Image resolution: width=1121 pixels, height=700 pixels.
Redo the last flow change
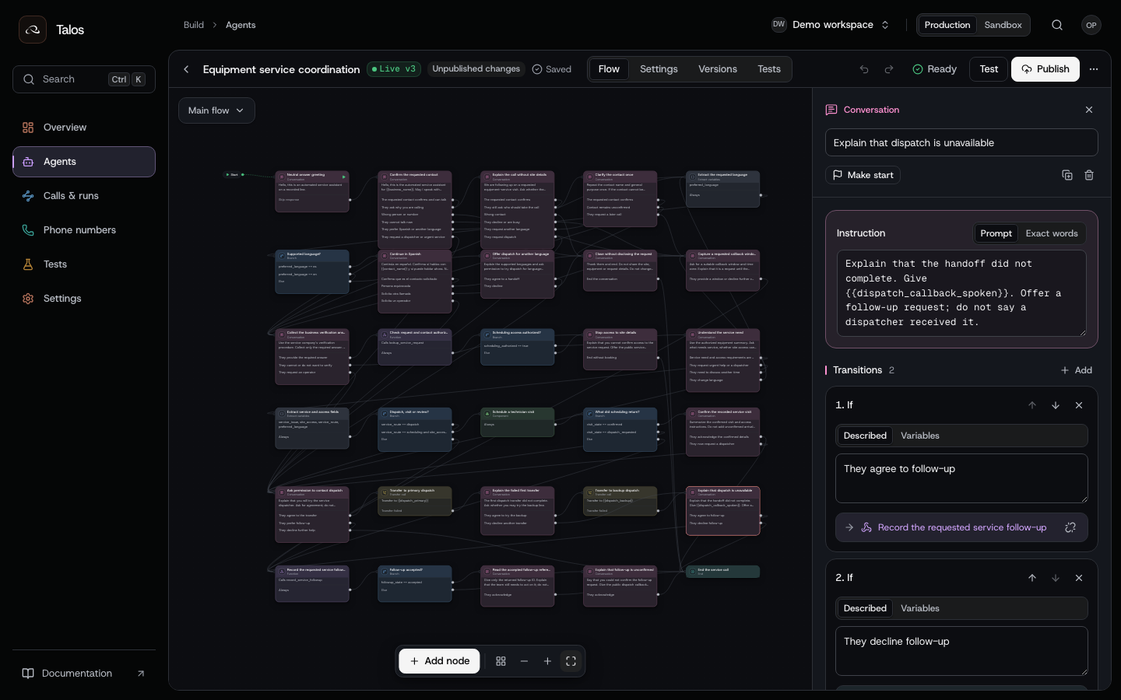pyautogui.click(x=889, y=69)
